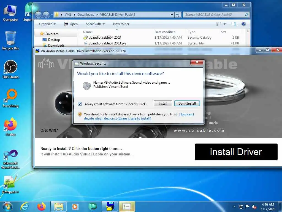The image size is (282, 212).
Task: Click Firefox in the taskbar
Action: pos(41,206)
